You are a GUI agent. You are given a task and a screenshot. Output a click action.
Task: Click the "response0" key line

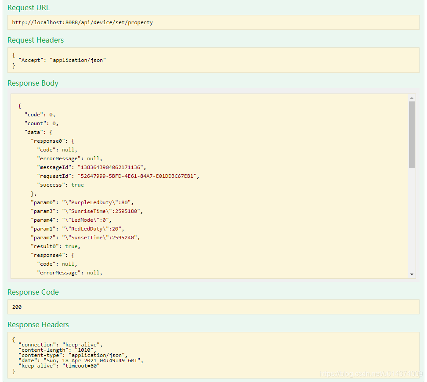tap(53, 141)
